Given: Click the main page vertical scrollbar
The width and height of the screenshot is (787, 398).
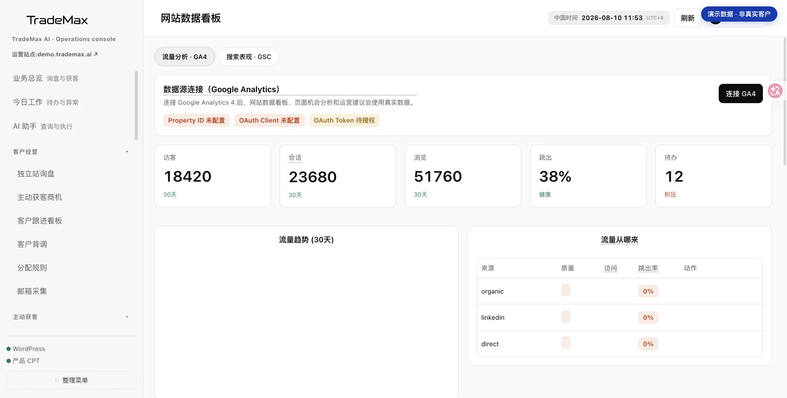Looking at the screenshot, I should coord(785,101).
